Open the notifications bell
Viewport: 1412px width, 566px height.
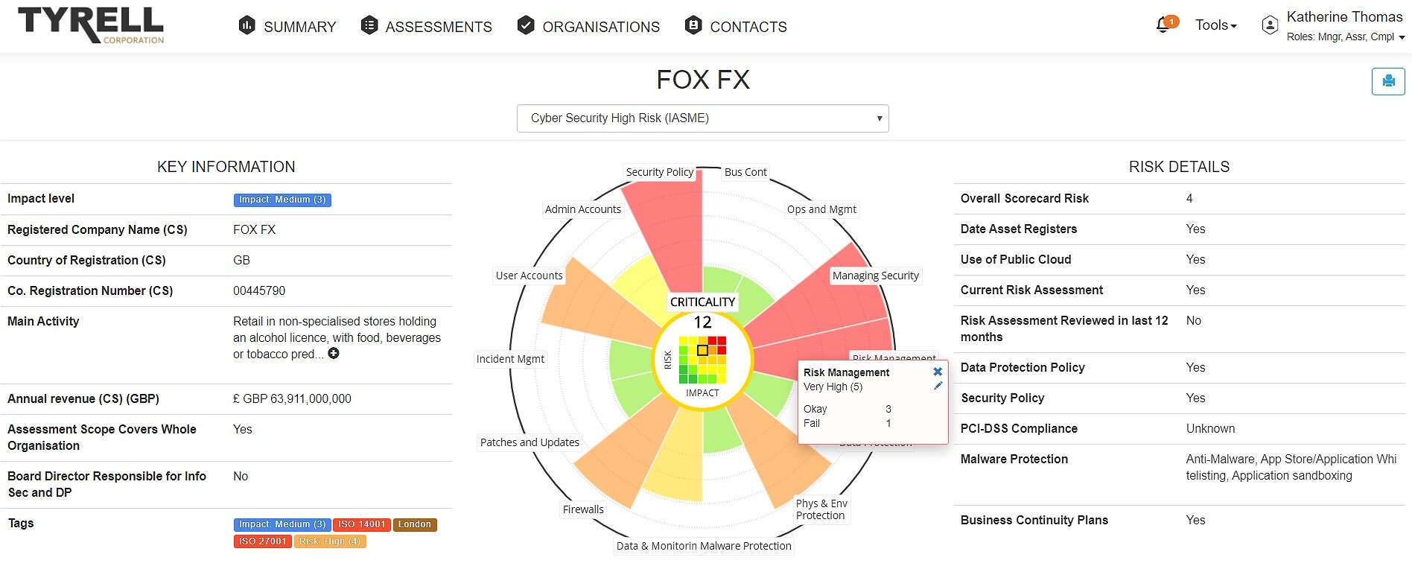pyautogui.click(x=1163, y=25)
